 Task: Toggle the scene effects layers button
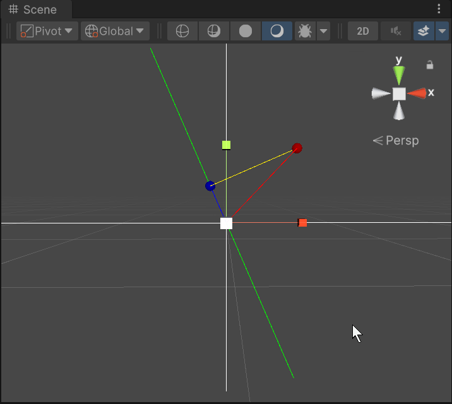pyautogui.click(x=424, y=31)
